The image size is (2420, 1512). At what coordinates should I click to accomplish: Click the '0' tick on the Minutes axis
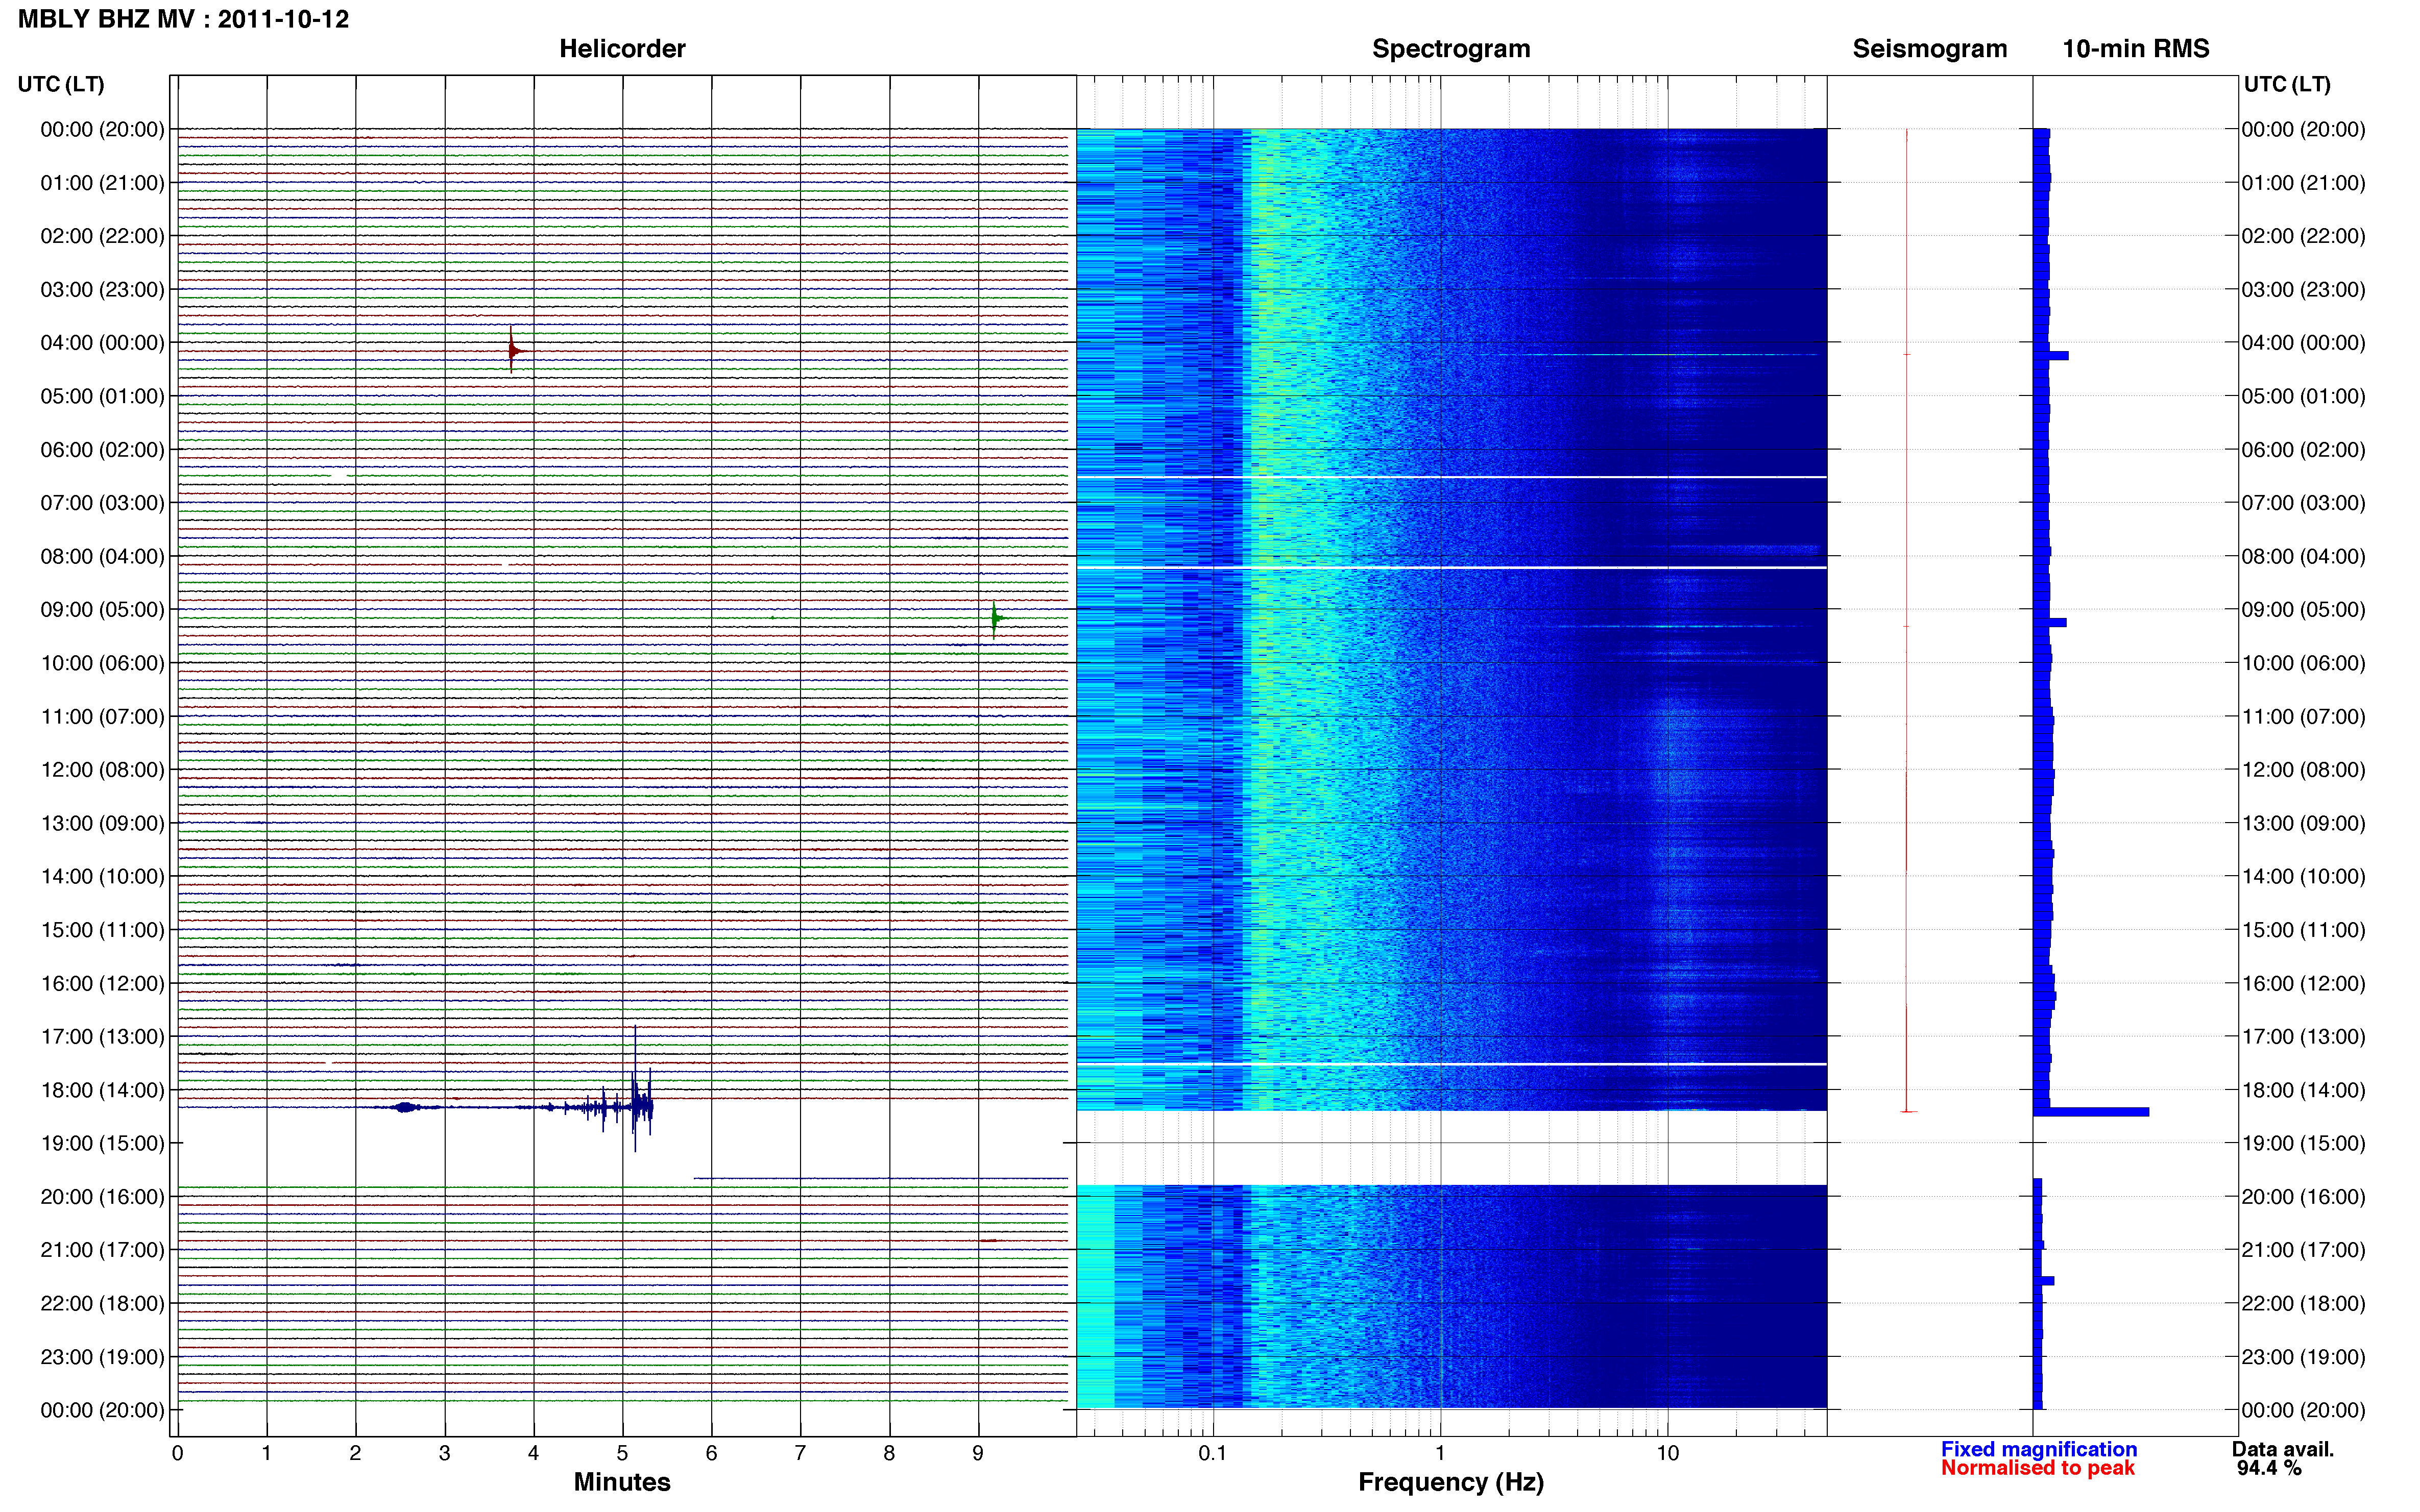click(177, 1453)
